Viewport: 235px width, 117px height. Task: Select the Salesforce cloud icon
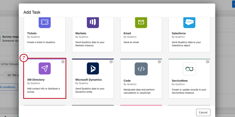[x=189, y=23]
